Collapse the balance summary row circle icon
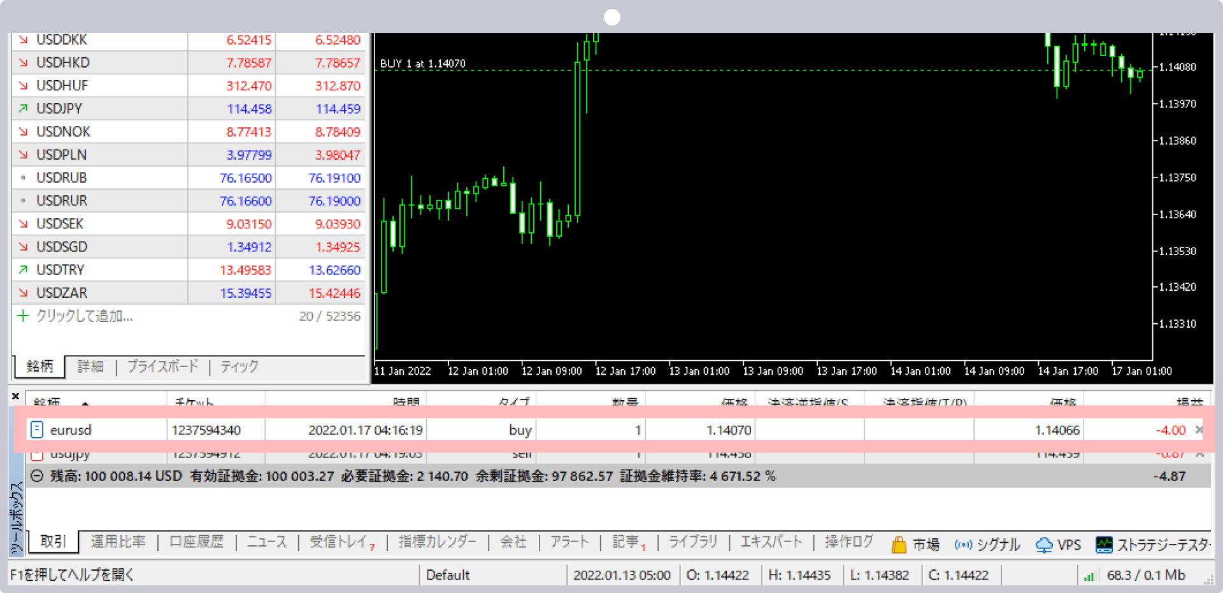Image resolution: width=1223 pixels, height=593 pixels. [x=37, y=476]
